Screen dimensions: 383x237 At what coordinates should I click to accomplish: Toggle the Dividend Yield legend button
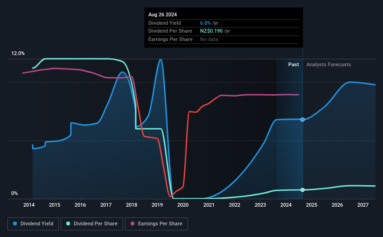pyautogui.click(x=33, y=224)
